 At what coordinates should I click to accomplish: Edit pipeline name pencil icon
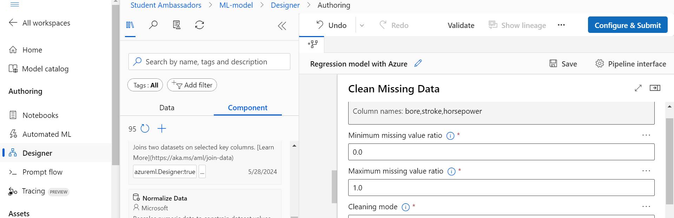coord(418,63)
